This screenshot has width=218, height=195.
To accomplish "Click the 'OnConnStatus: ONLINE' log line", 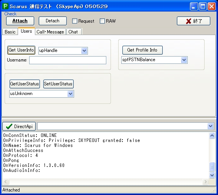I will point(30,135).
